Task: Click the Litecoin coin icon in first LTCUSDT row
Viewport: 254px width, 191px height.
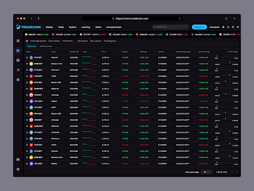Action: pyautogui.click(x=31, y=57)
